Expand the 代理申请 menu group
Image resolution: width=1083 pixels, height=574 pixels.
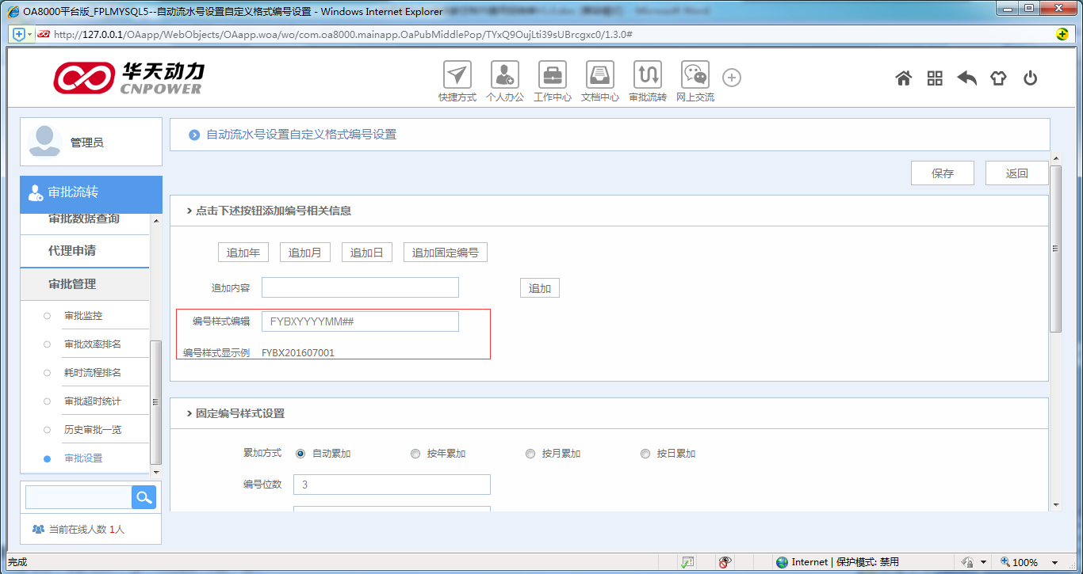[x=84, y=250]
